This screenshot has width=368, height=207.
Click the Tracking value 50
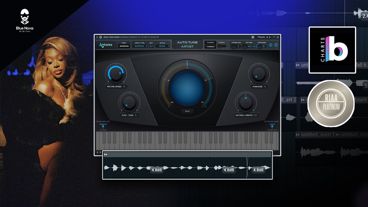click(x=264, y=46)
